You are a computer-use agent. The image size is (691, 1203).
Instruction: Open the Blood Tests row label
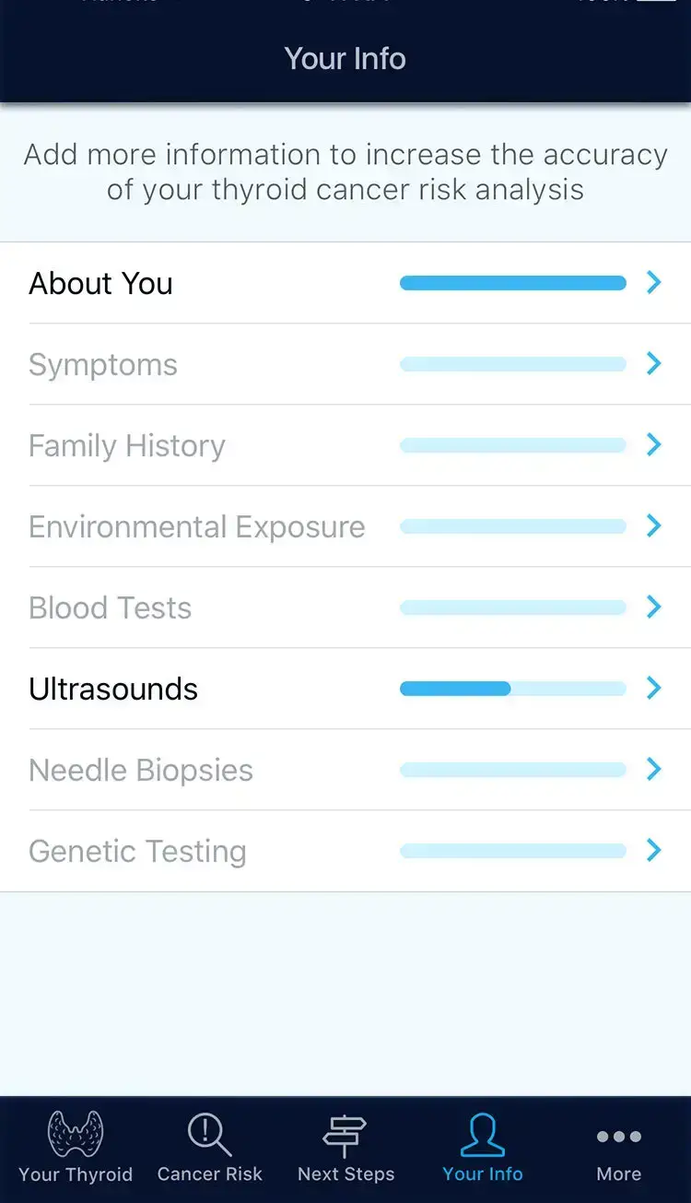(x=111, y=607)
